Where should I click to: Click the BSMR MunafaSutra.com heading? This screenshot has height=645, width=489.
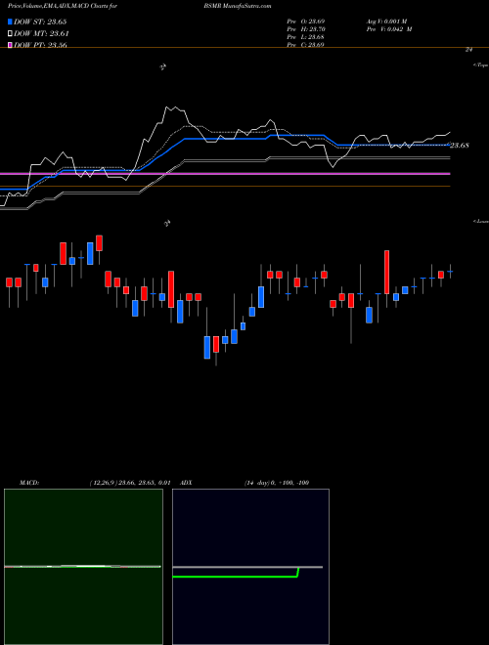(237, 7)
